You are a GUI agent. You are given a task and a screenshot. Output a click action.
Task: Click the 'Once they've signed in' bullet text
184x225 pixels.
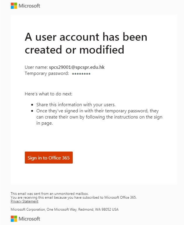click(99, 117)
